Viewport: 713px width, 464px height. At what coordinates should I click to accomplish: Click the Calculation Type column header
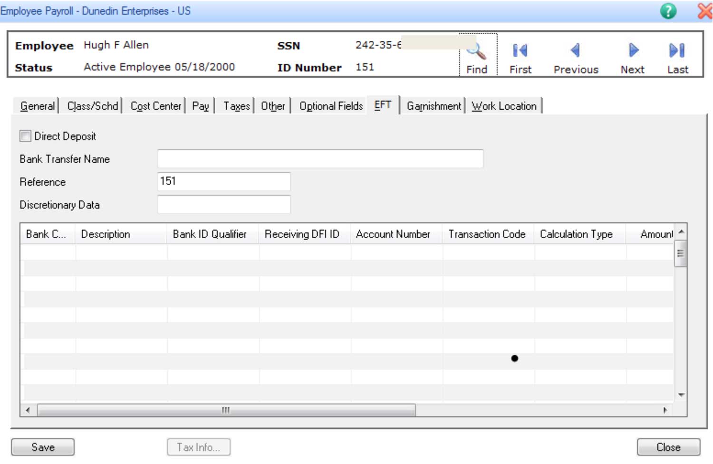(x=579, y=234)
